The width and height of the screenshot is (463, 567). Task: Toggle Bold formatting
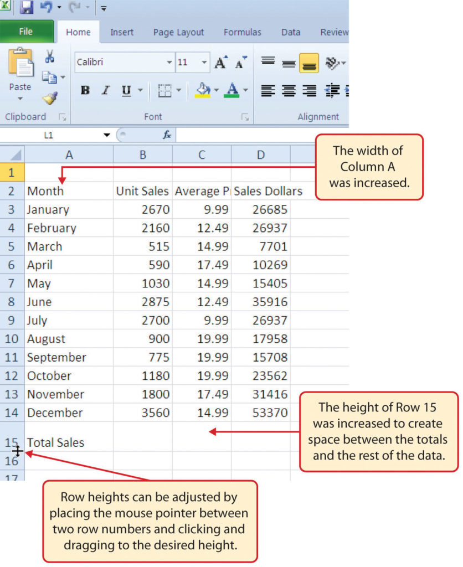[x=85, y=90]
